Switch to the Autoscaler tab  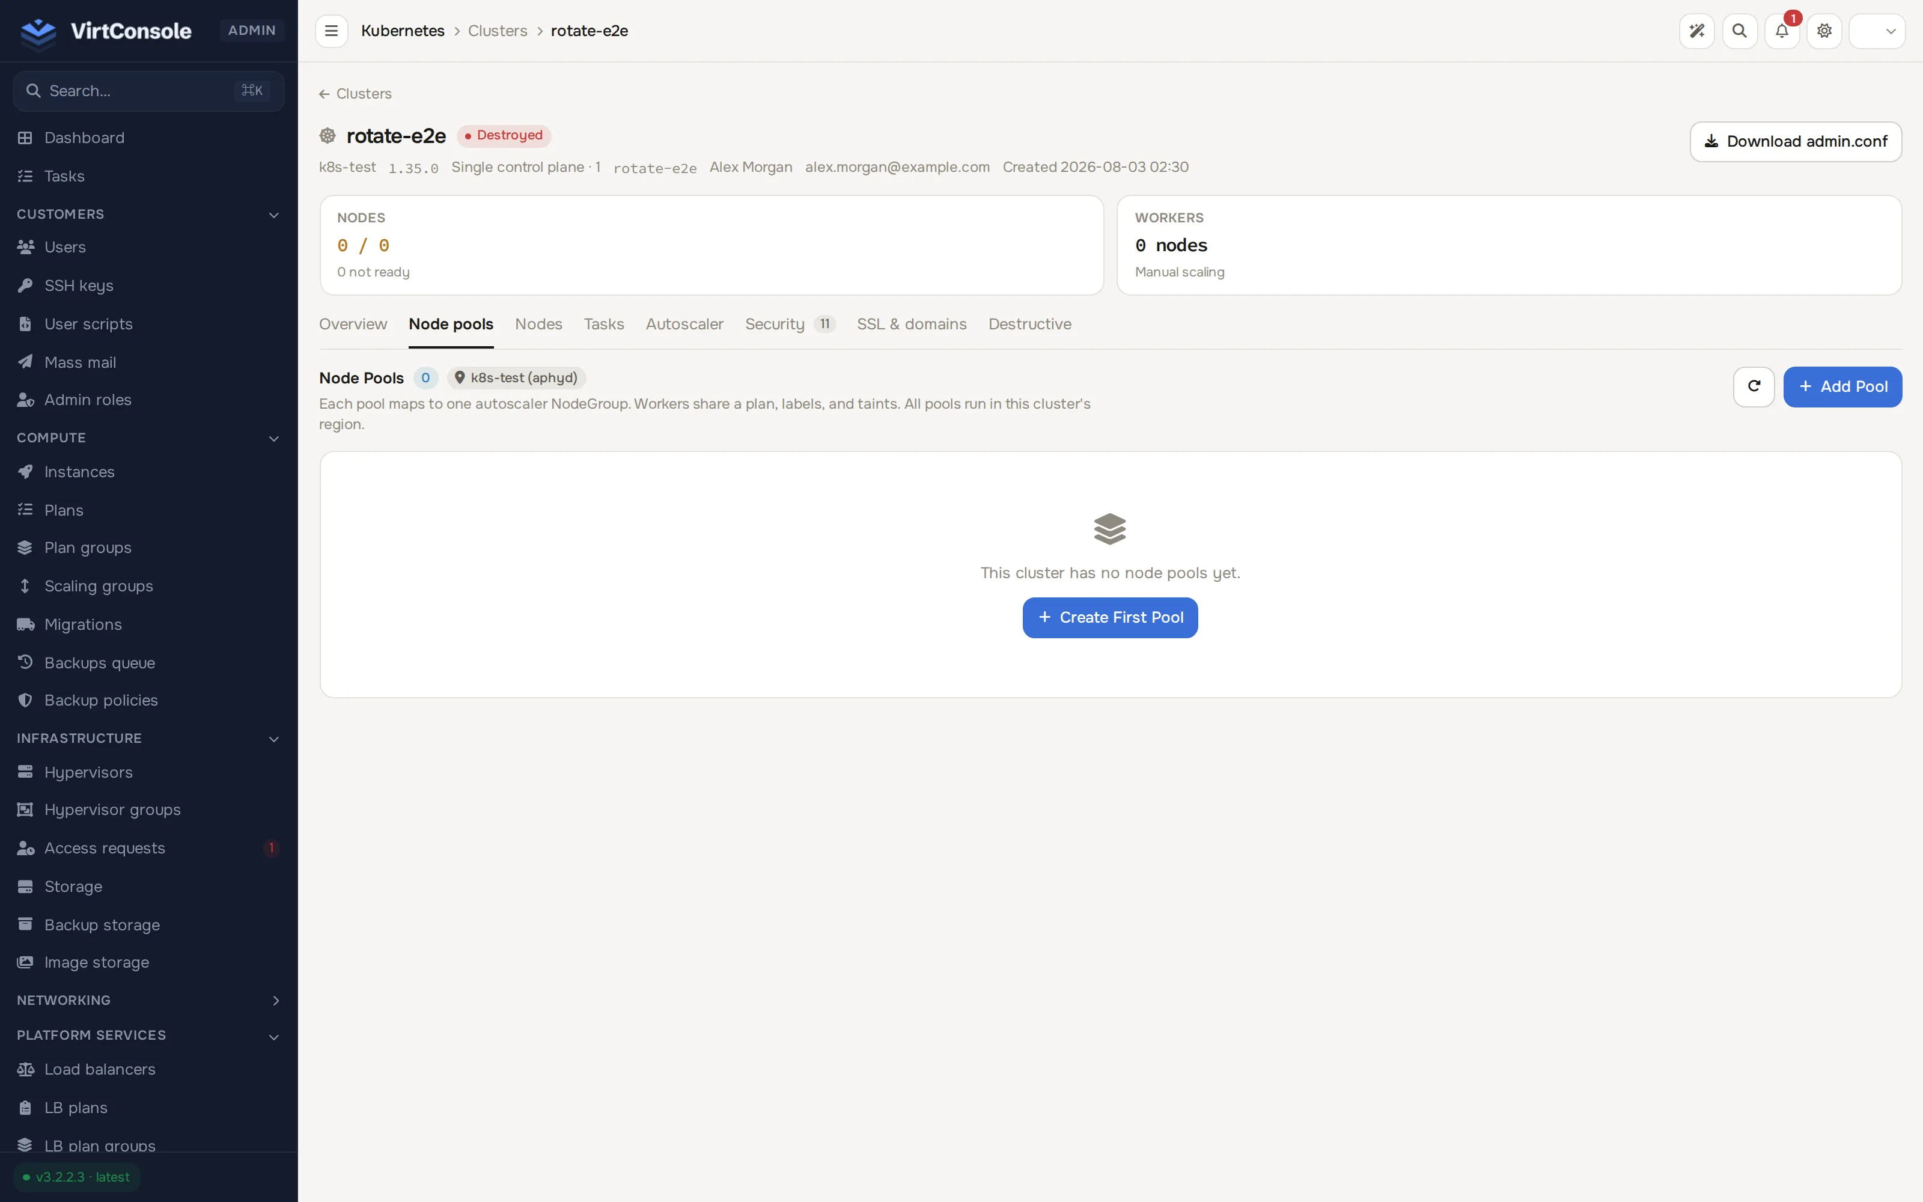(x=684, y=325)
